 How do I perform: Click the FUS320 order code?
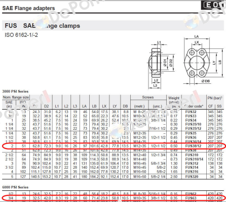click(192, 177)
